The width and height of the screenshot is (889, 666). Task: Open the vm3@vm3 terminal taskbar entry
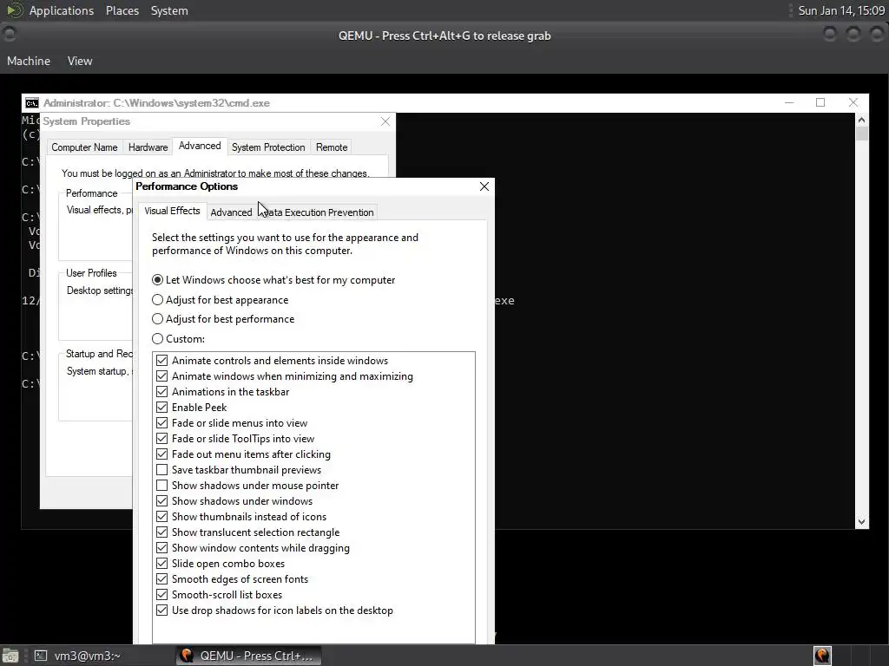coord(77,656)
